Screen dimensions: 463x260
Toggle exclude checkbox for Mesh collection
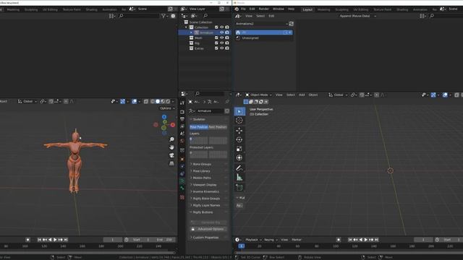point(216,38)
